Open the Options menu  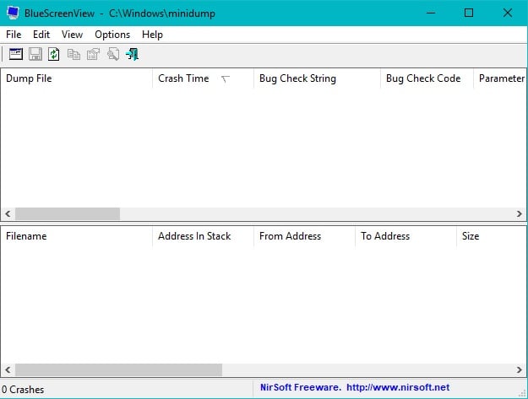coord(112,35)
